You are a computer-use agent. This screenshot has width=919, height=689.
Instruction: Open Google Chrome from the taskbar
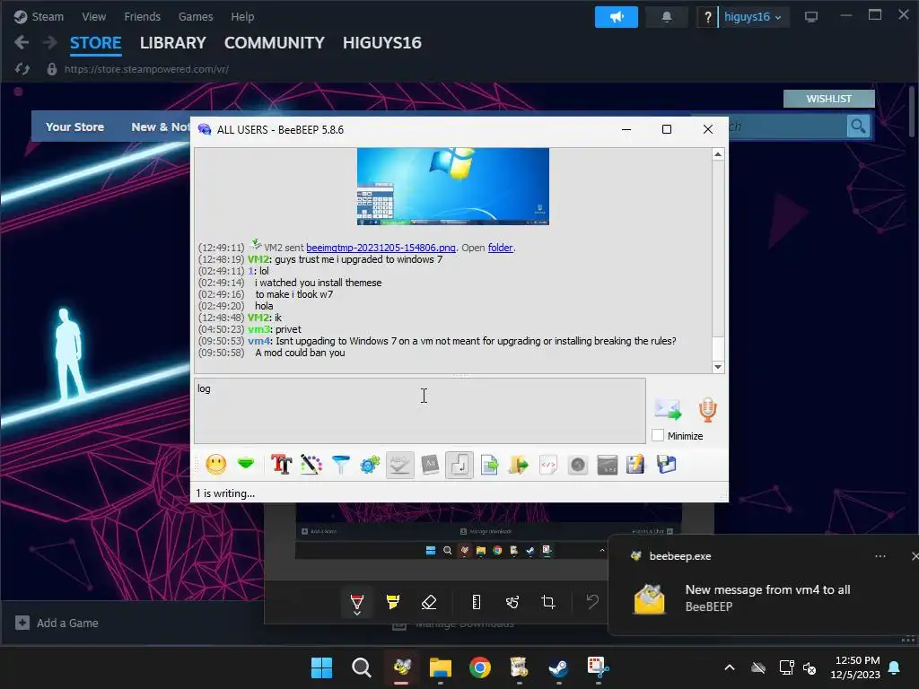click(x=479, y=667)
